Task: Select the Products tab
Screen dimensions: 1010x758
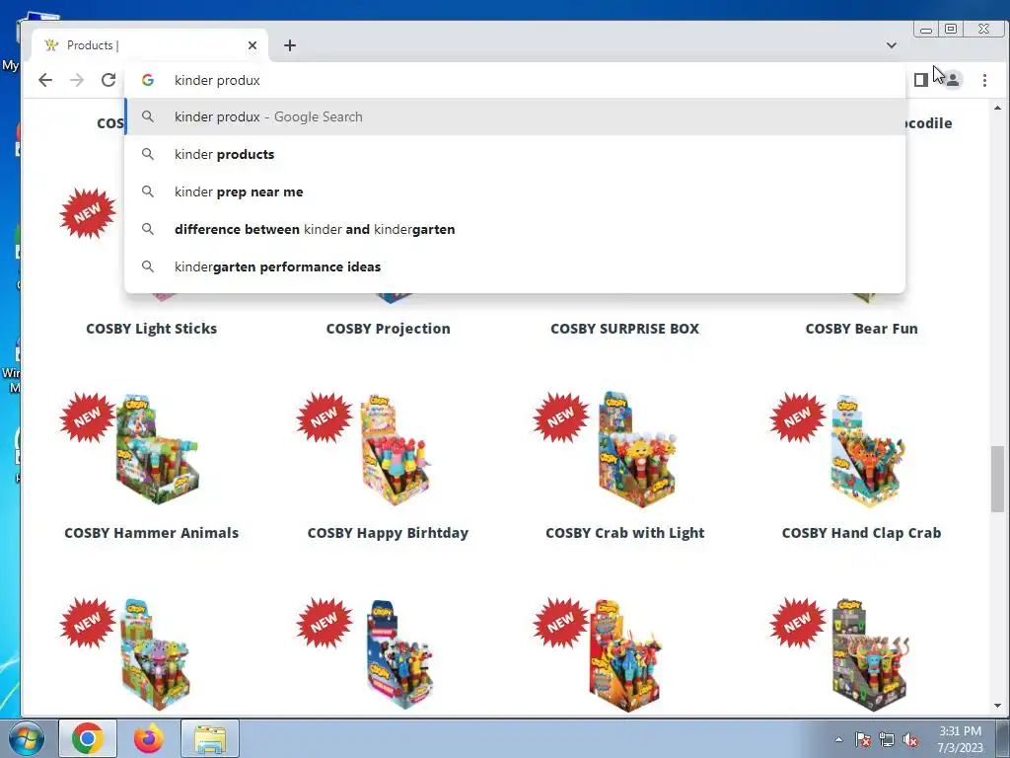Action: (x=150, y=45)
